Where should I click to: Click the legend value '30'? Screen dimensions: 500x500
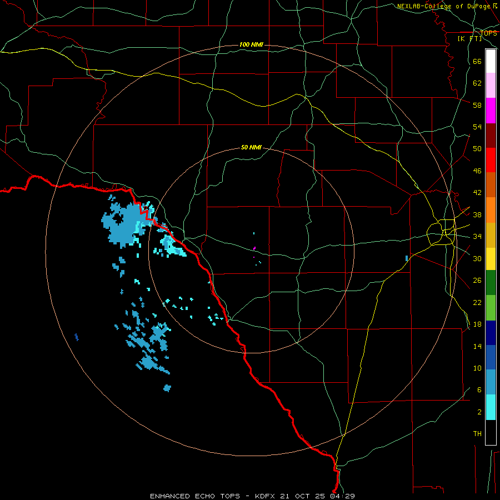[x=477, y=258]
